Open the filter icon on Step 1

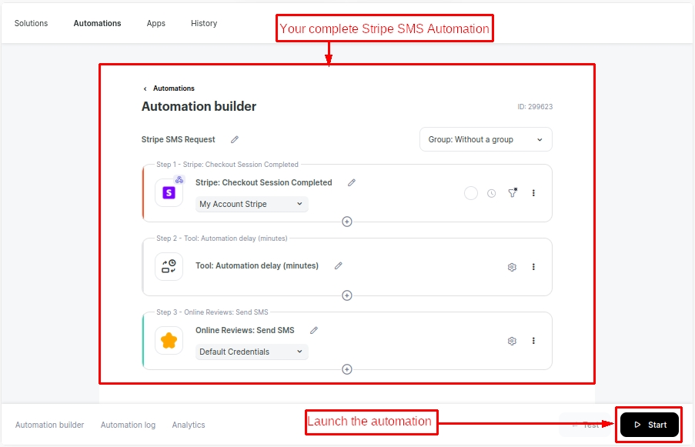[x=512, y=193]
